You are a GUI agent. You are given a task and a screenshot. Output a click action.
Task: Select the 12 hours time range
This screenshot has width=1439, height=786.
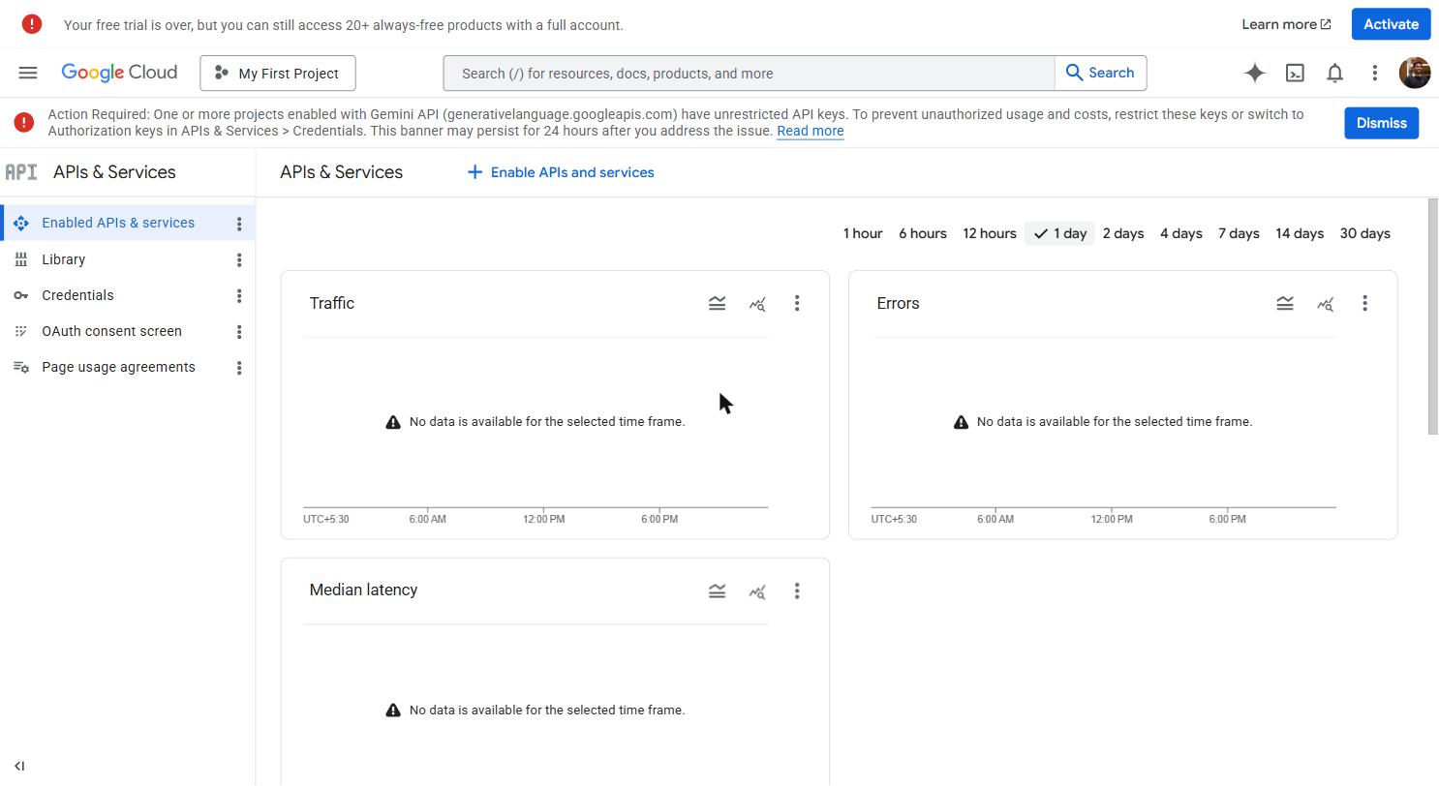coord(990,233)
